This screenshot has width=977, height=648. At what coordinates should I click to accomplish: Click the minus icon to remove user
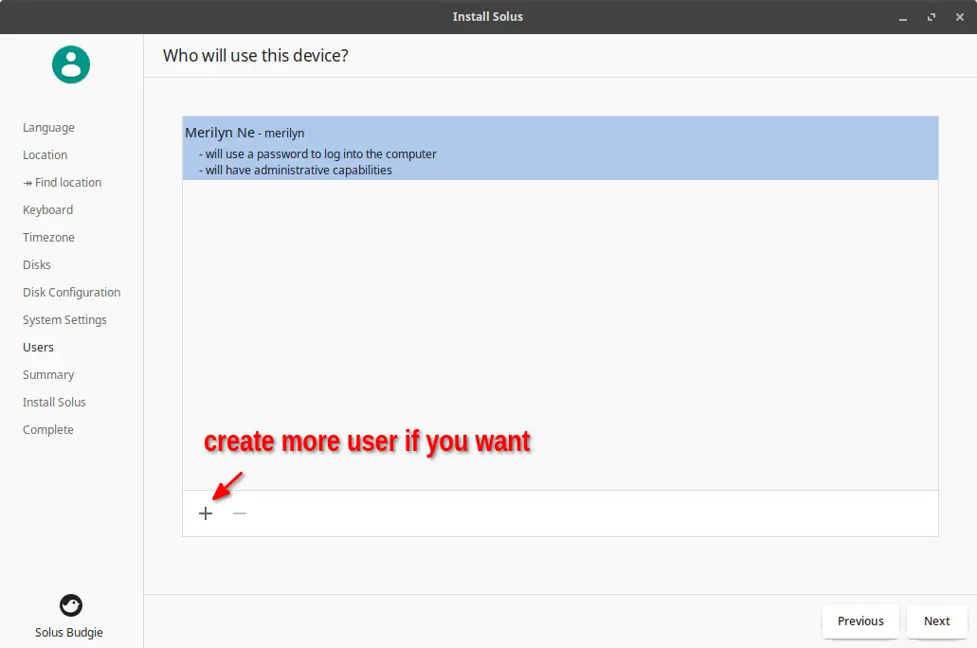point(240,513)
